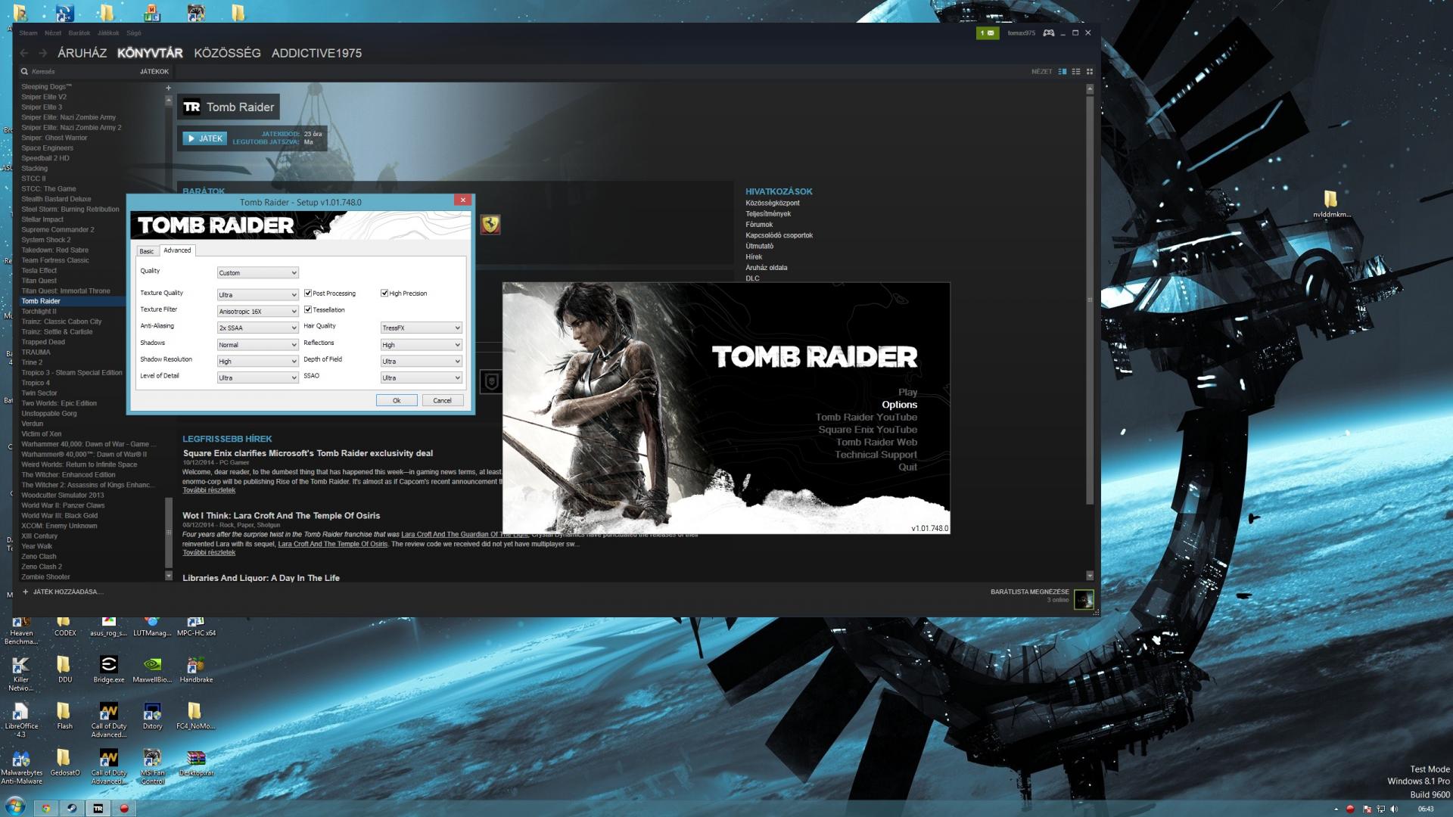Click Quit in Tomb Raider launcher

[x=907, y=467]
